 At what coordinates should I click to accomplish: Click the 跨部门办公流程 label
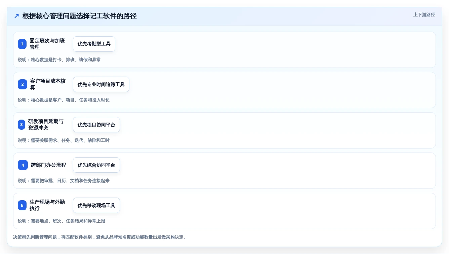click(x=48, y=165)
